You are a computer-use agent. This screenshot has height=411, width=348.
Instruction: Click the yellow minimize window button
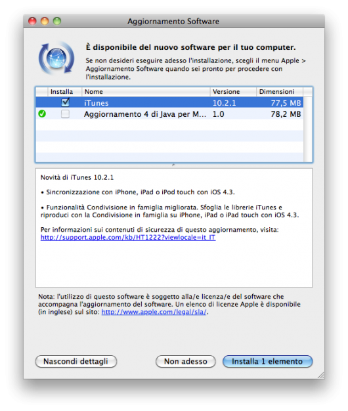pyautogui.click(x=45, y=21)
